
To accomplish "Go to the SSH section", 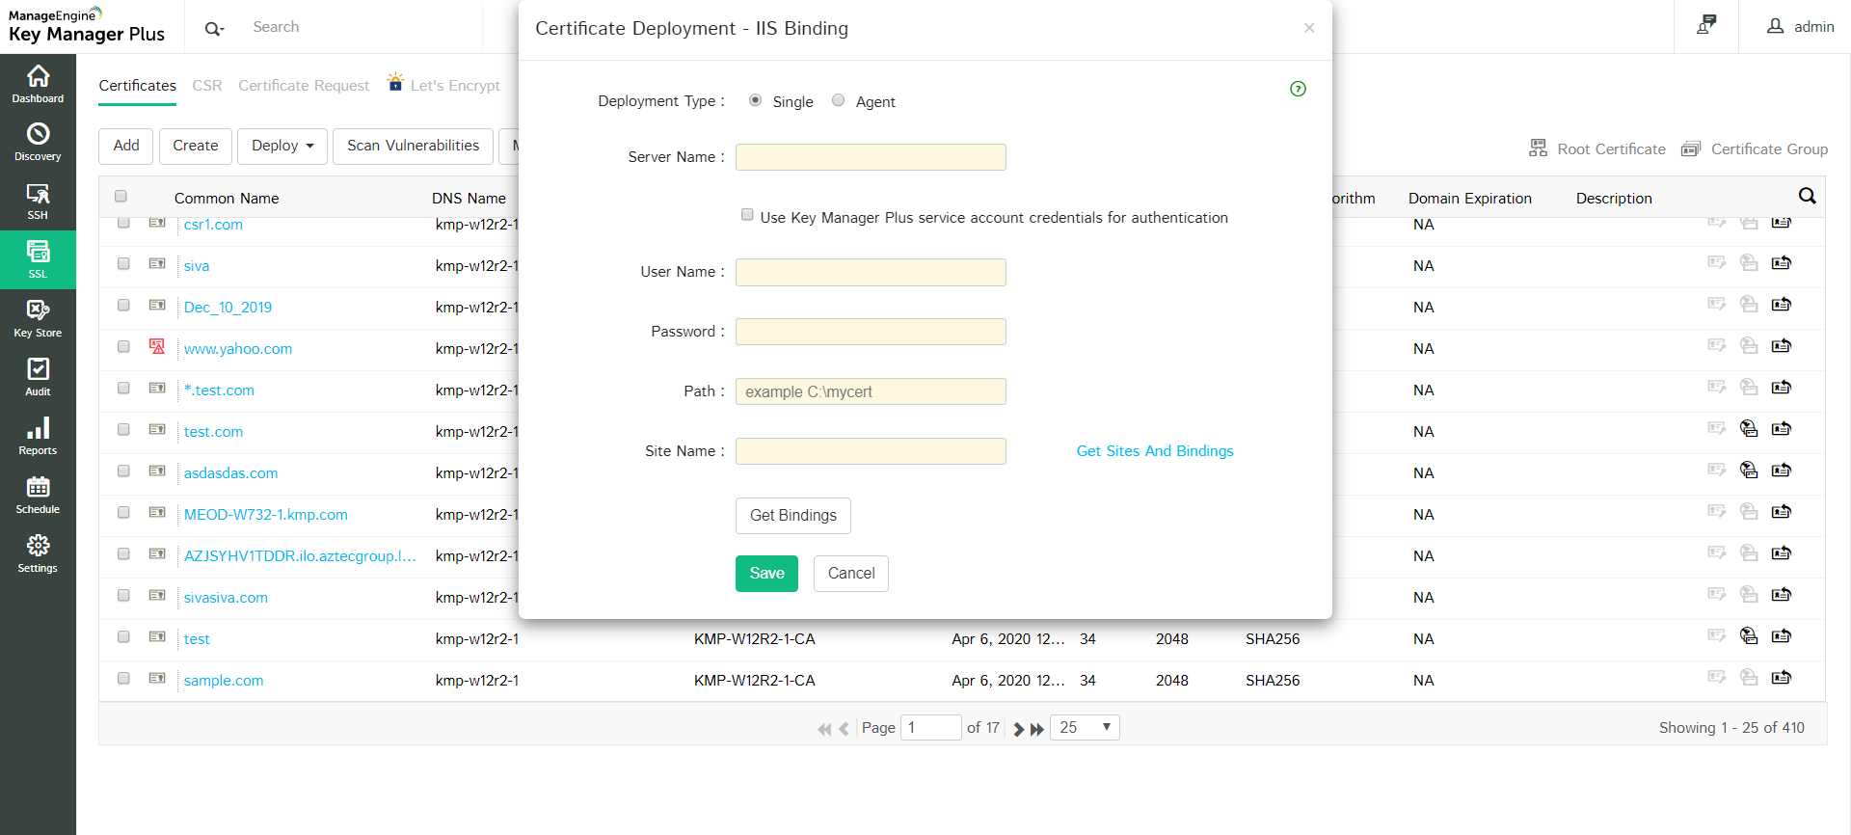I will click(38, 201).
